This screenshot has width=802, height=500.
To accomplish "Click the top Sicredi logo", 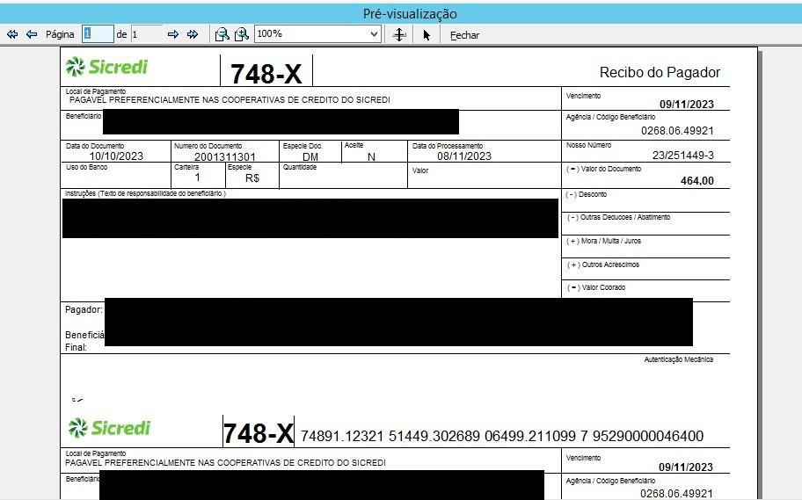I will coord(107,67).
